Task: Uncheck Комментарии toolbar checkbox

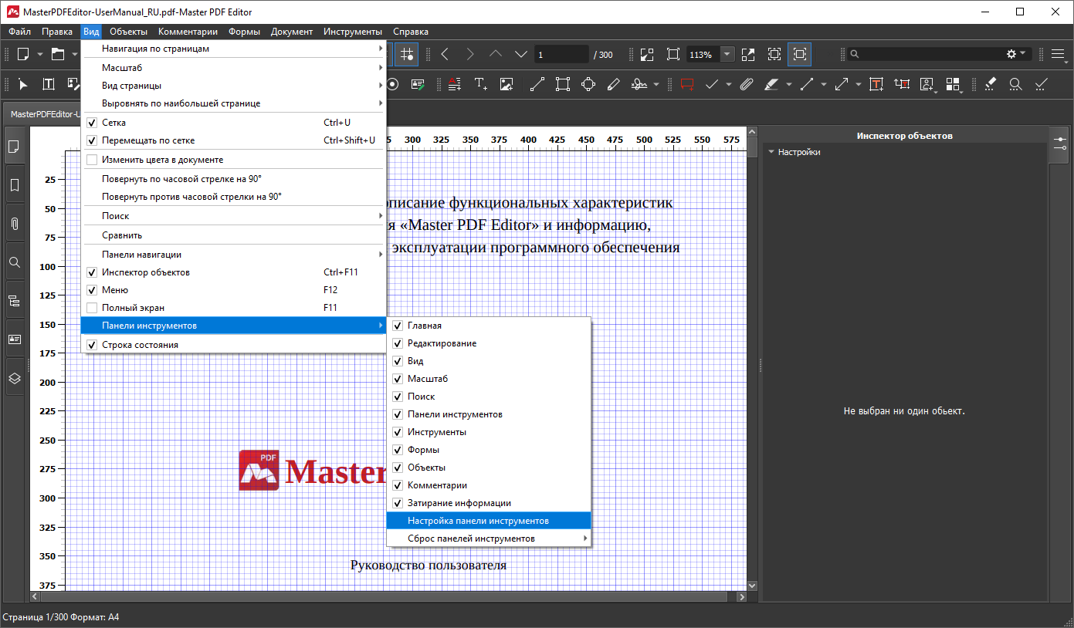Action: [x=398, y=485]
